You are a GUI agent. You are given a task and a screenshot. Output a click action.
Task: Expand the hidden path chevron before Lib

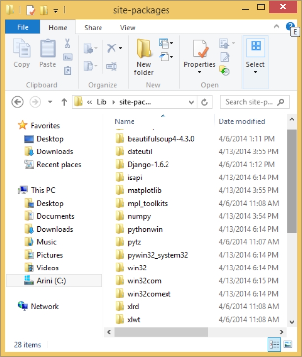coord(89,102)
